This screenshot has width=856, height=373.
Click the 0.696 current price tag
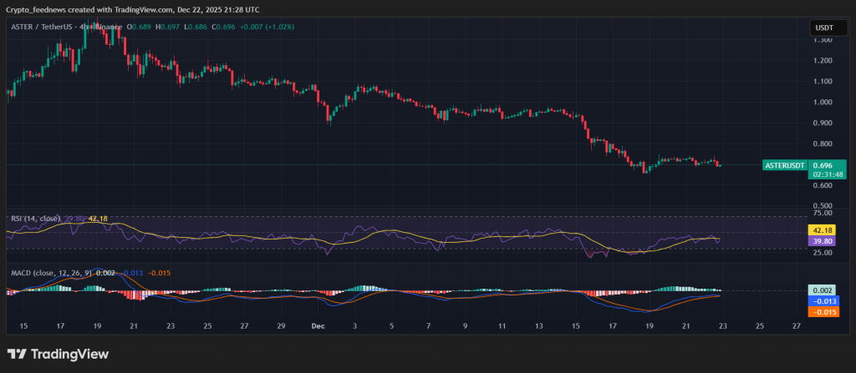[821, 166]
